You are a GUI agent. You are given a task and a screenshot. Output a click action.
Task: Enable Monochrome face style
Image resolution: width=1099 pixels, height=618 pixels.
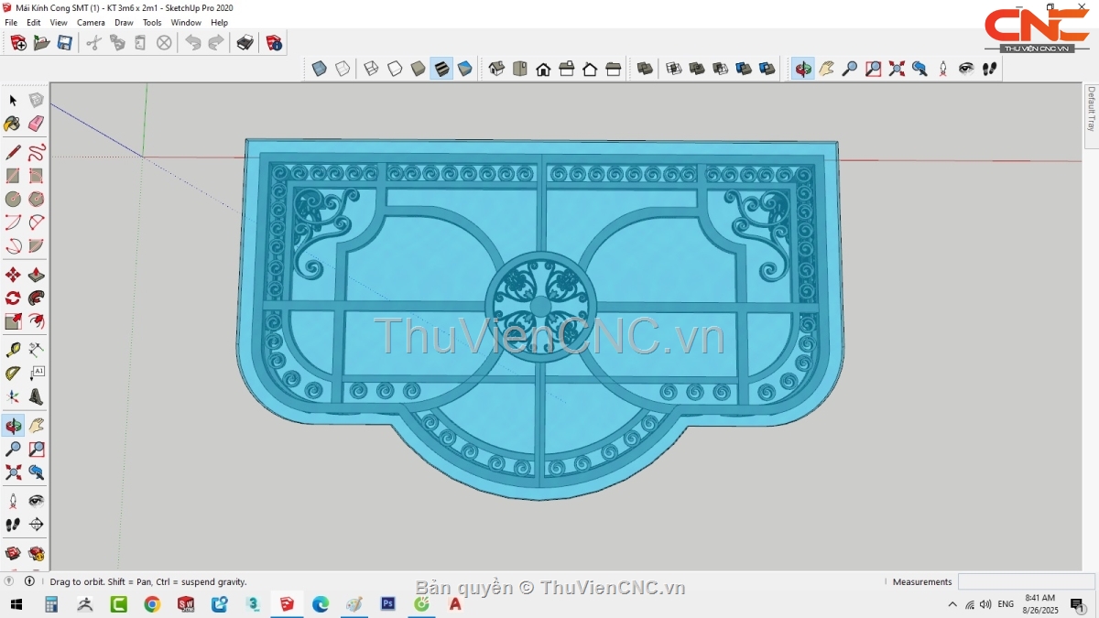point(464,69)
